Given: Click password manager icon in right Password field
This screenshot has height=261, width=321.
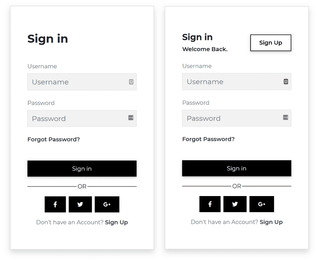Looking at the screenshot, I should (286, 118).
